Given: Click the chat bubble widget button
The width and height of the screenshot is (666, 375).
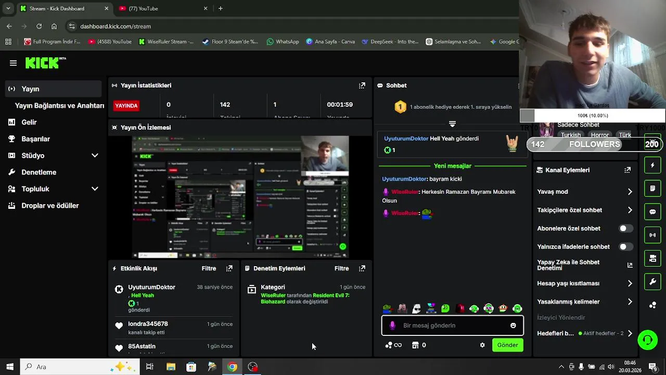Looking at the screenshot, I should tap(652, 212).
